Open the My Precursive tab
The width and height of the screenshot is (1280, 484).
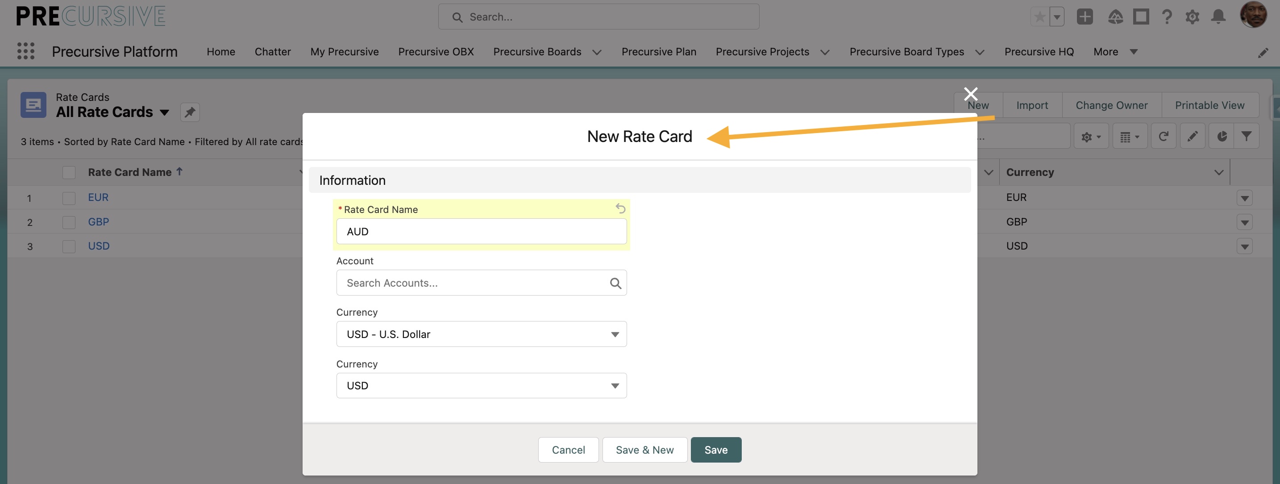[x=345, y=52]
